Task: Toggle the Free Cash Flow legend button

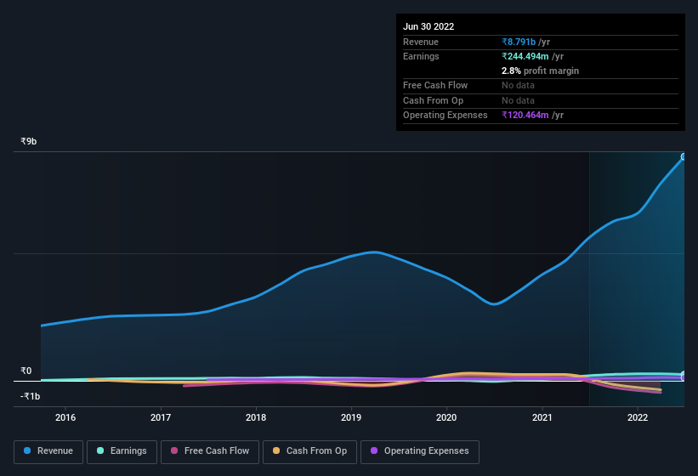Action: (210, 451)
